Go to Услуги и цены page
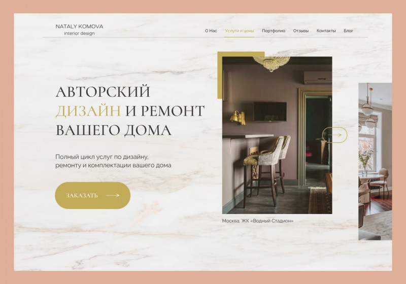The width and height of the screenshot is (406, 284). tap(239, 31)
